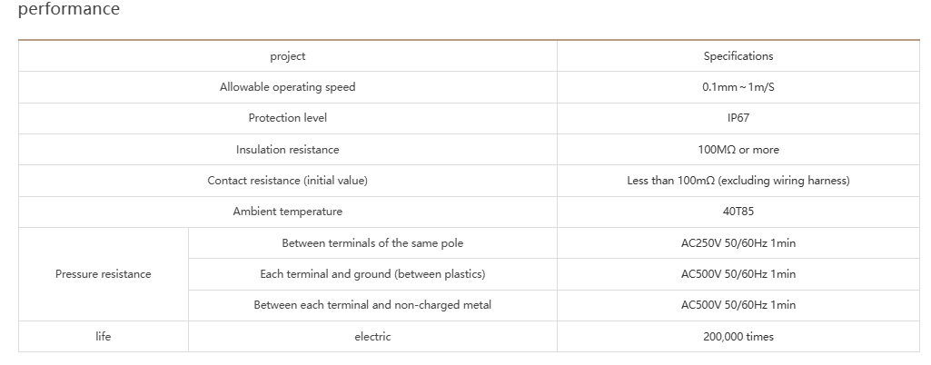Viewport: 931px width, 365px height.
Task: Select 'Contact resistance (initial value)' cell
Action: pos(287,181)
